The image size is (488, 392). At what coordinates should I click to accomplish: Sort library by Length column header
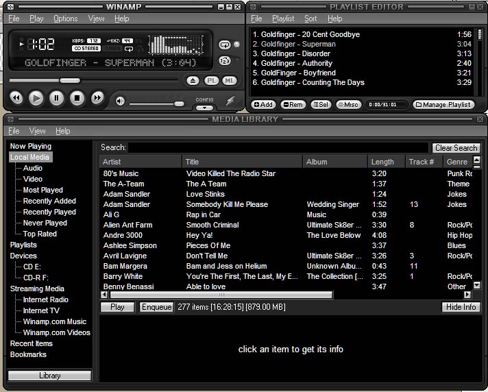(x=387, y=162)
